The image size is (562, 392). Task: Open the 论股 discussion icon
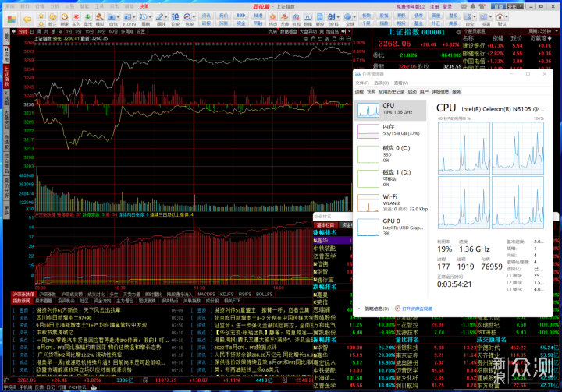pos(176,17)
